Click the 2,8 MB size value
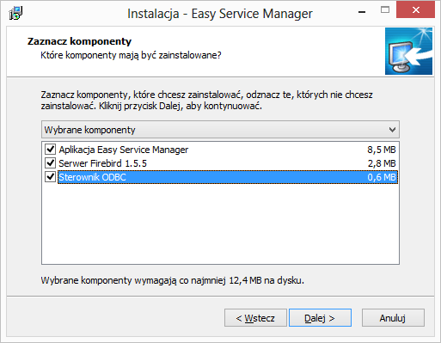 coord(382,163)
